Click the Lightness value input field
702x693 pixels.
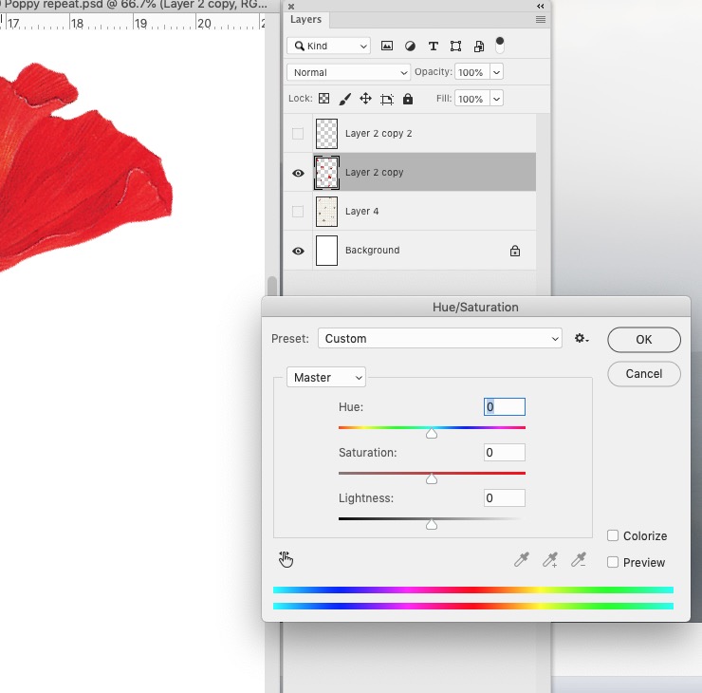tap(504, 497)
